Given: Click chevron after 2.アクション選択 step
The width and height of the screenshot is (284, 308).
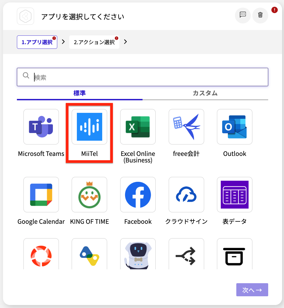Looking at the screenshot, I should point(125,42).
